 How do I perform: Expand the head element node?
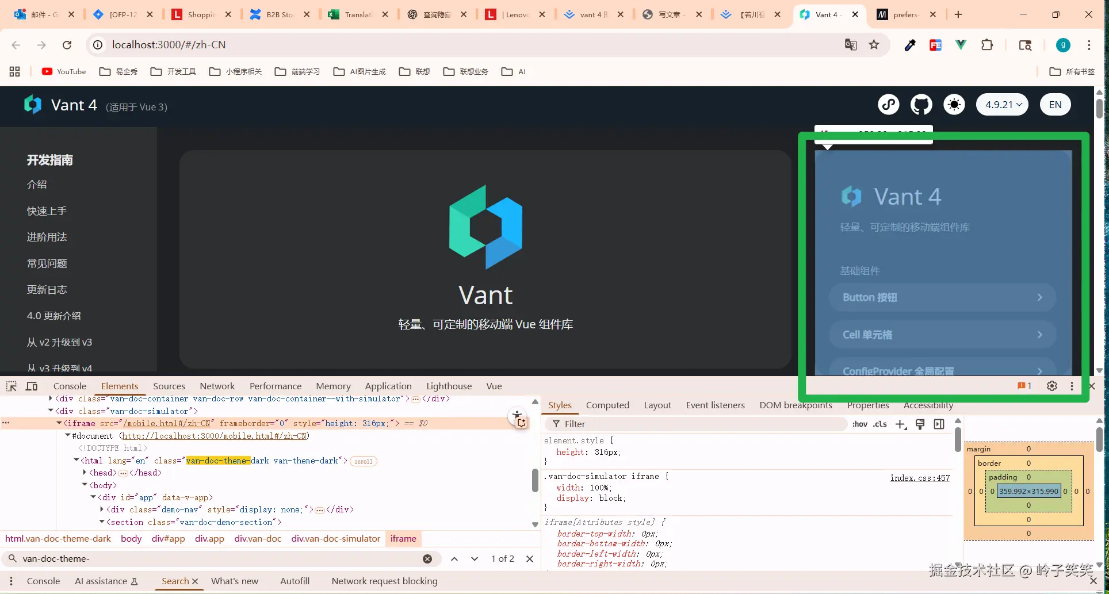pyautogui.click(x=85, y=473)
